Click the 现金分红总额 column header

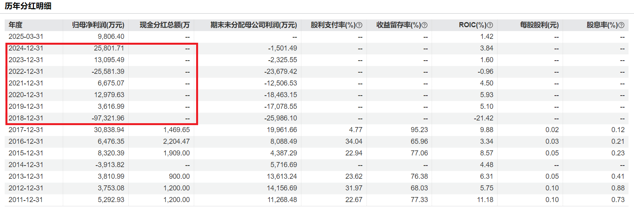(x=165, y=25)
